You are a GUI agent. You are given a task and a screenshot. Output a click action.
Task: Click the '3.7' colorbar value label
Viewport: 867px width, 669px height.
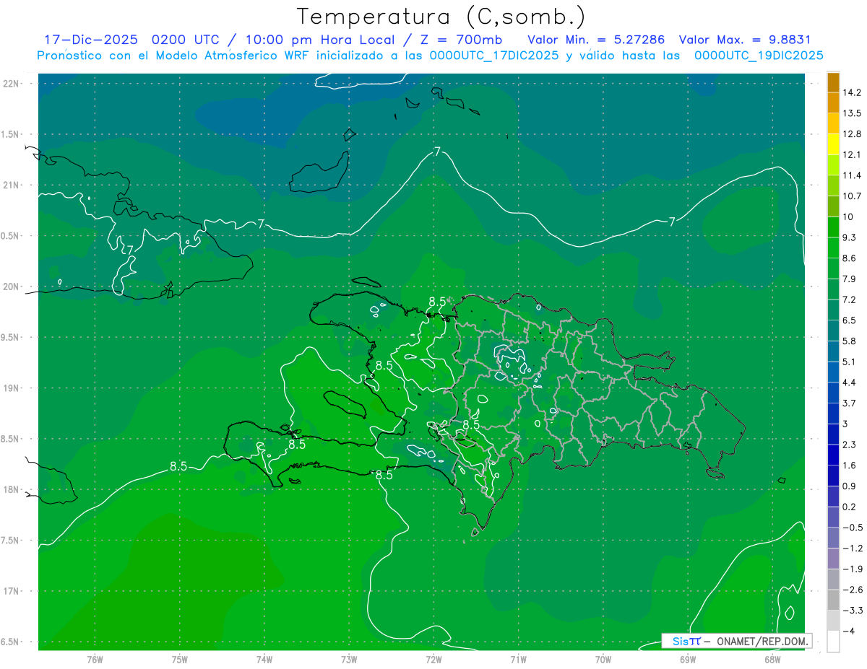(850, 403)
